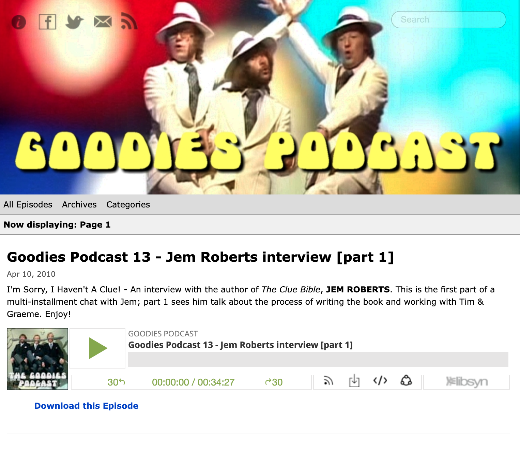
Task: Click the audio progress bar
Action: pos(318,360)
